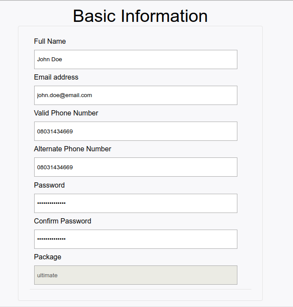This screenshot has width=293, height=307.
Task: Click the divider line below Package field
Action: (140, 289)
